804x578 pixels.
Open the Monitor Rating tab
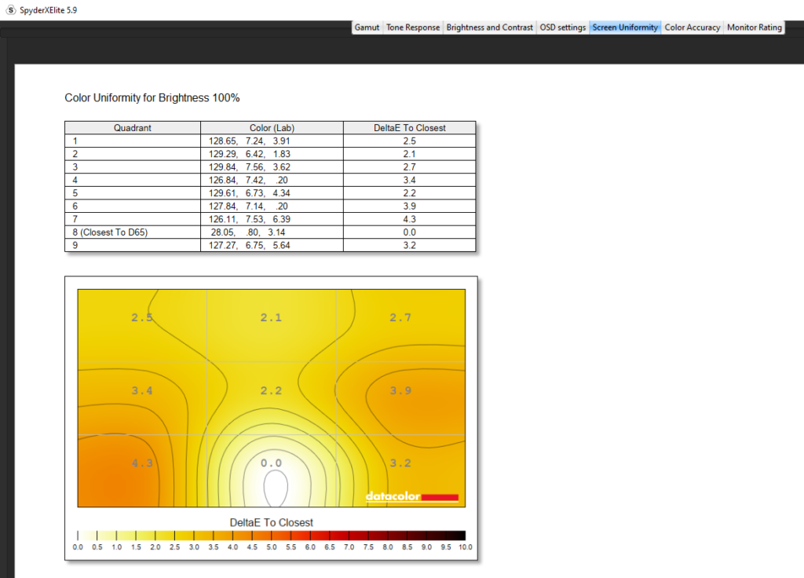coord(754,27)
